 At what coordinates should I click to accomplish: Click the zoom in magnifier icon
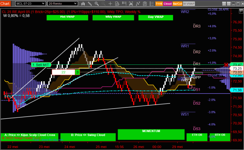click(x=97, y=4)
